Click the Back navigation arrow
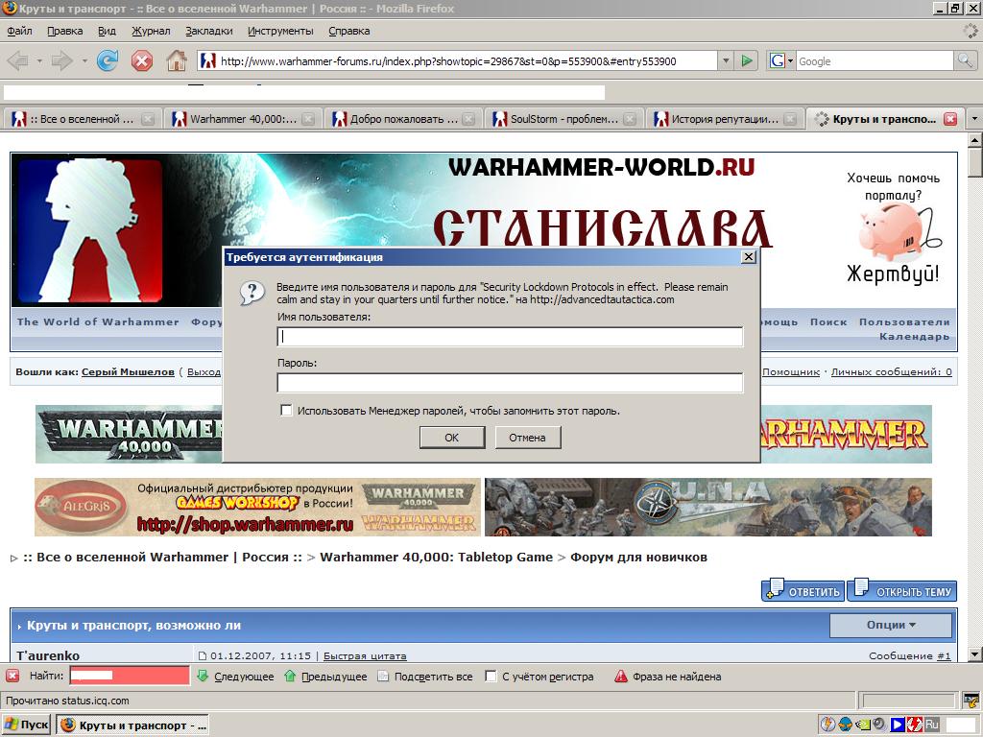The width and height of the screenshot is (983, 737). click(x=17, y=60)
